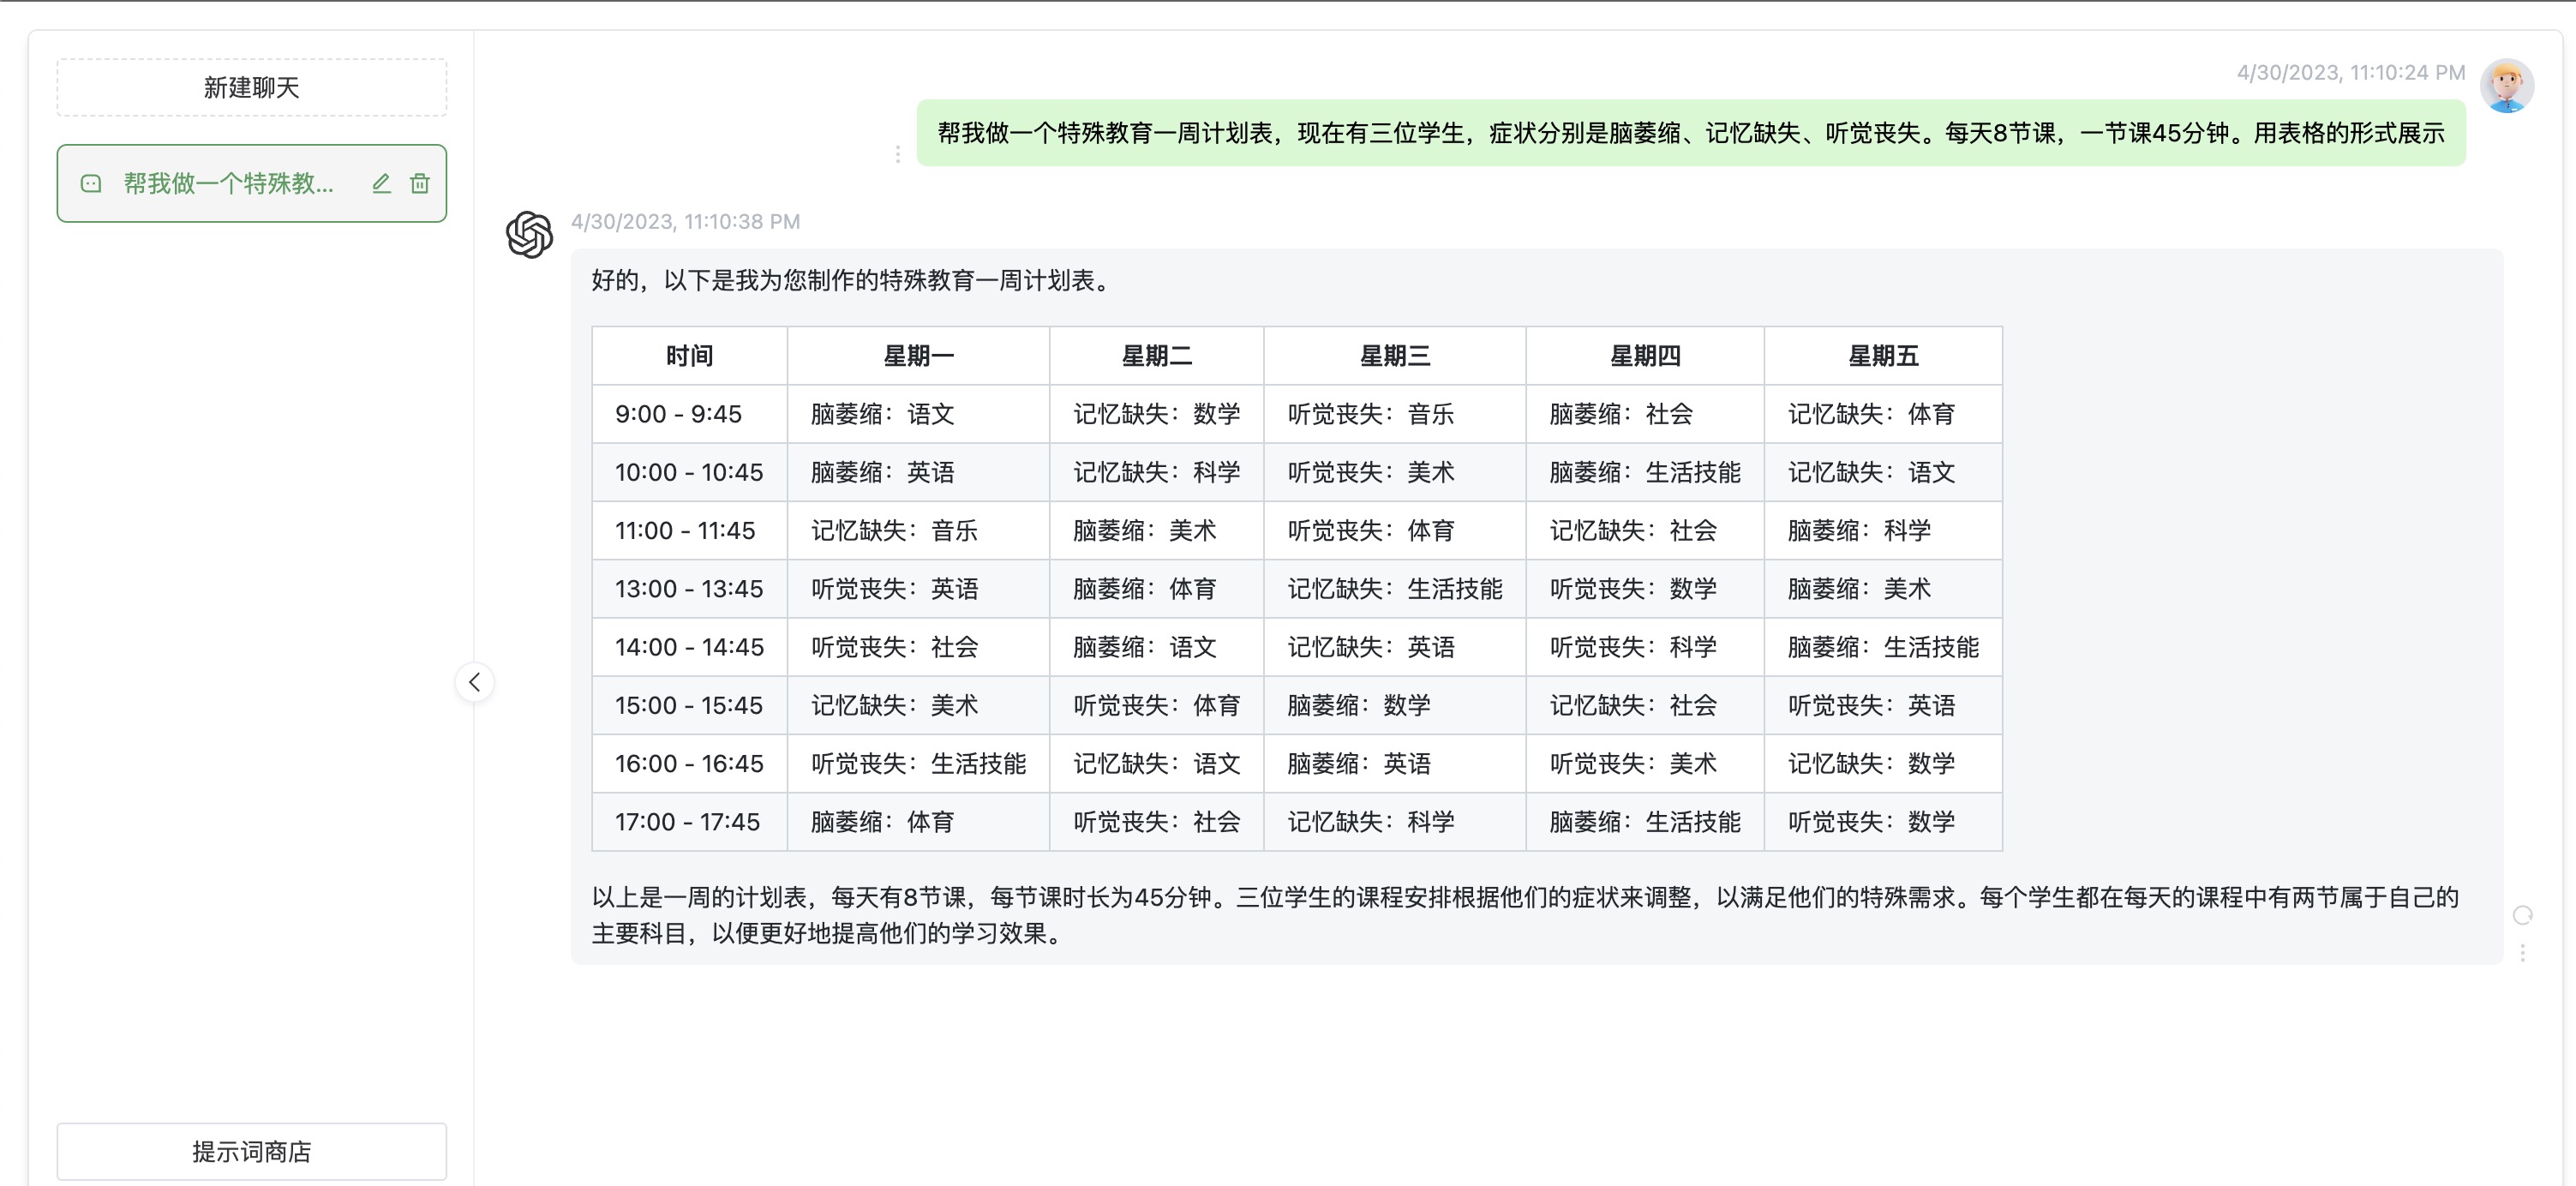Delete the chat using the trash icon

pyautogui.click(x=420, y=183)
